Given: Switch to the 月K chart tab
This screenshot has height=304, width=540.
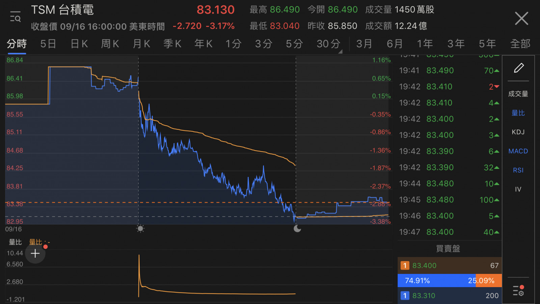Looking at the screenshot, I should (141, 44).
